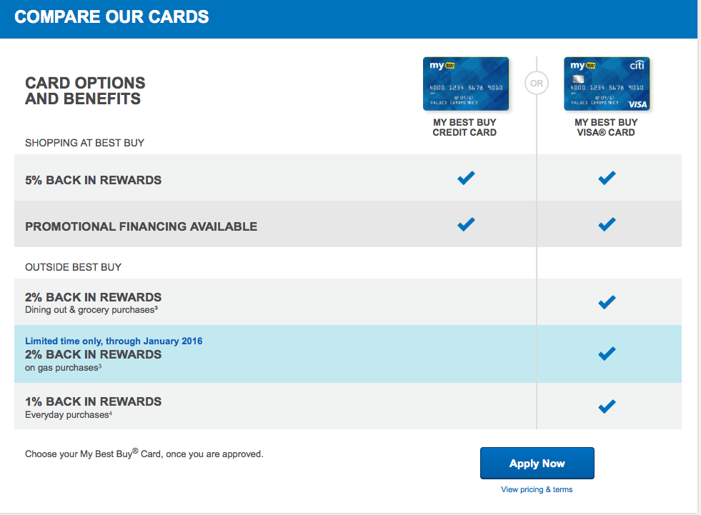Viewport: 701px width, 515px height.
Task: Open View pricing & terms link
Action: (537, 489)
